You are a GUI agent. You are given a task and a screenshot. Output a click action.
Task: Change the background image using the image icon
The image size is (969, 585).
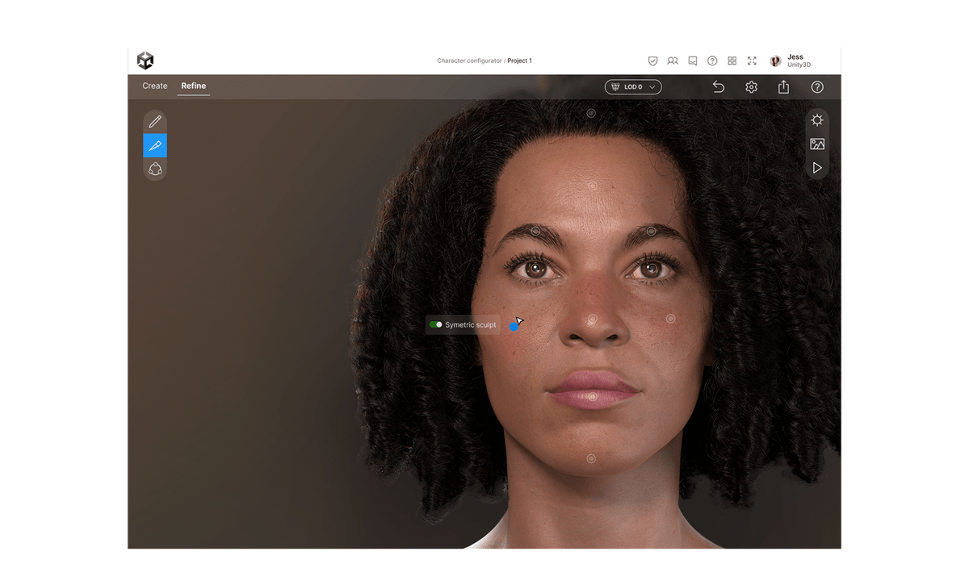(x=817, y=144)
